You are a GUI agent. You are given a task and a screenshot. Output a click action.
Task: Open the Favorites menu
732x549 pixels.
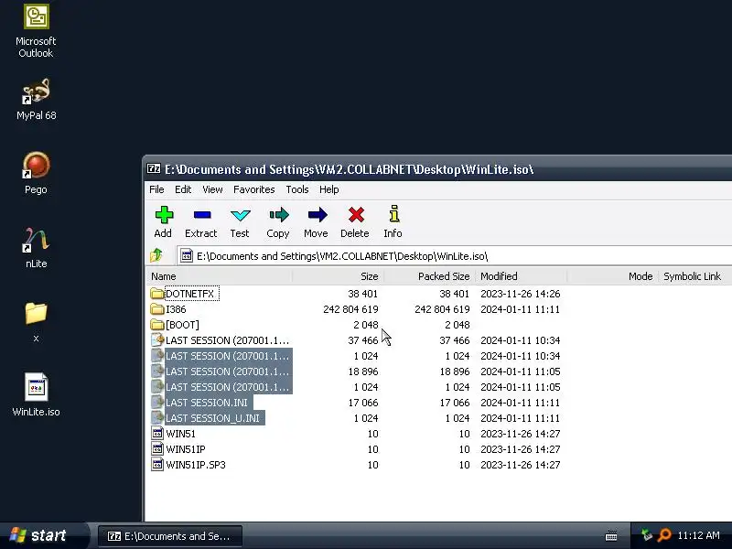tap(254, 189)
